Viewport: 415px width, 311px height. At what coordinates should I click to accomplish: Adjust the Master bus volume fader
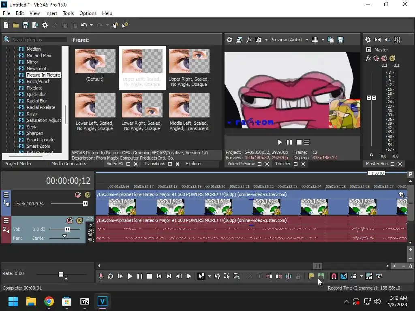click(371, 98)
